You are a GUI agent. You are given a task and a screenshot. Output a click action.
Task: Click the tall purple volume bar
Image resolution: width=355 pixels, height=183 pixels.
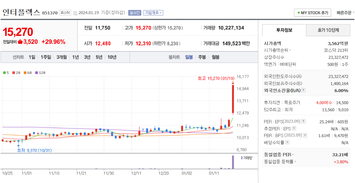pos(233,162)
